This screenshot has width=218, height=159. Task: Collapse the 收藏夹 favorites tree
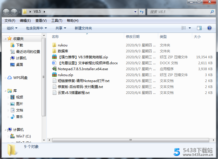pyautogui.click(x=5, y=39)
